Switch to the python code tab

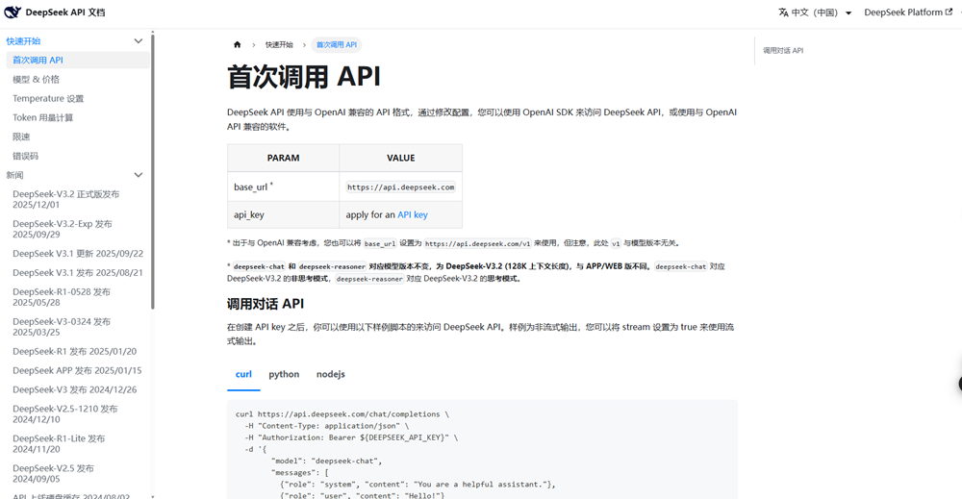coord(284,374)
